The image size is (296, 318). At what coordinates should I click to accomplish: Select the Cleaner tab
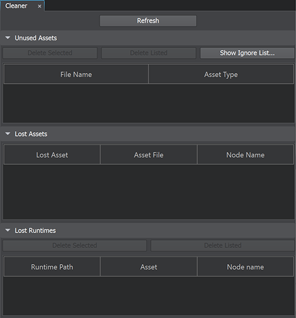16,6
